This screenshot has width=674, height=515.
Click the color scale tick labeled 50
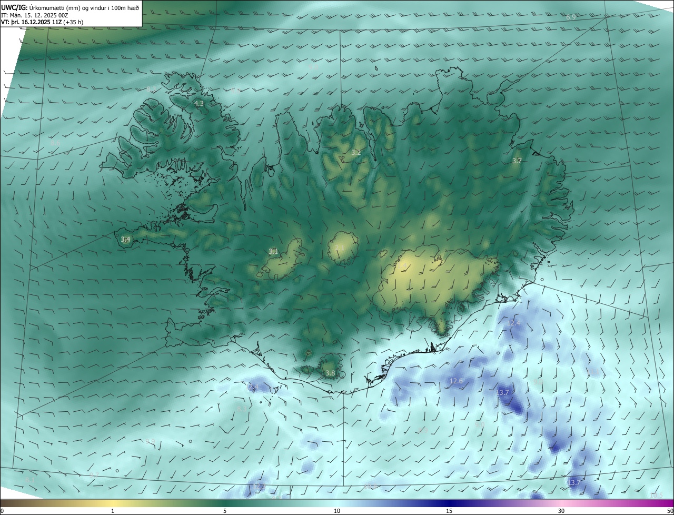tap(670, 511)
